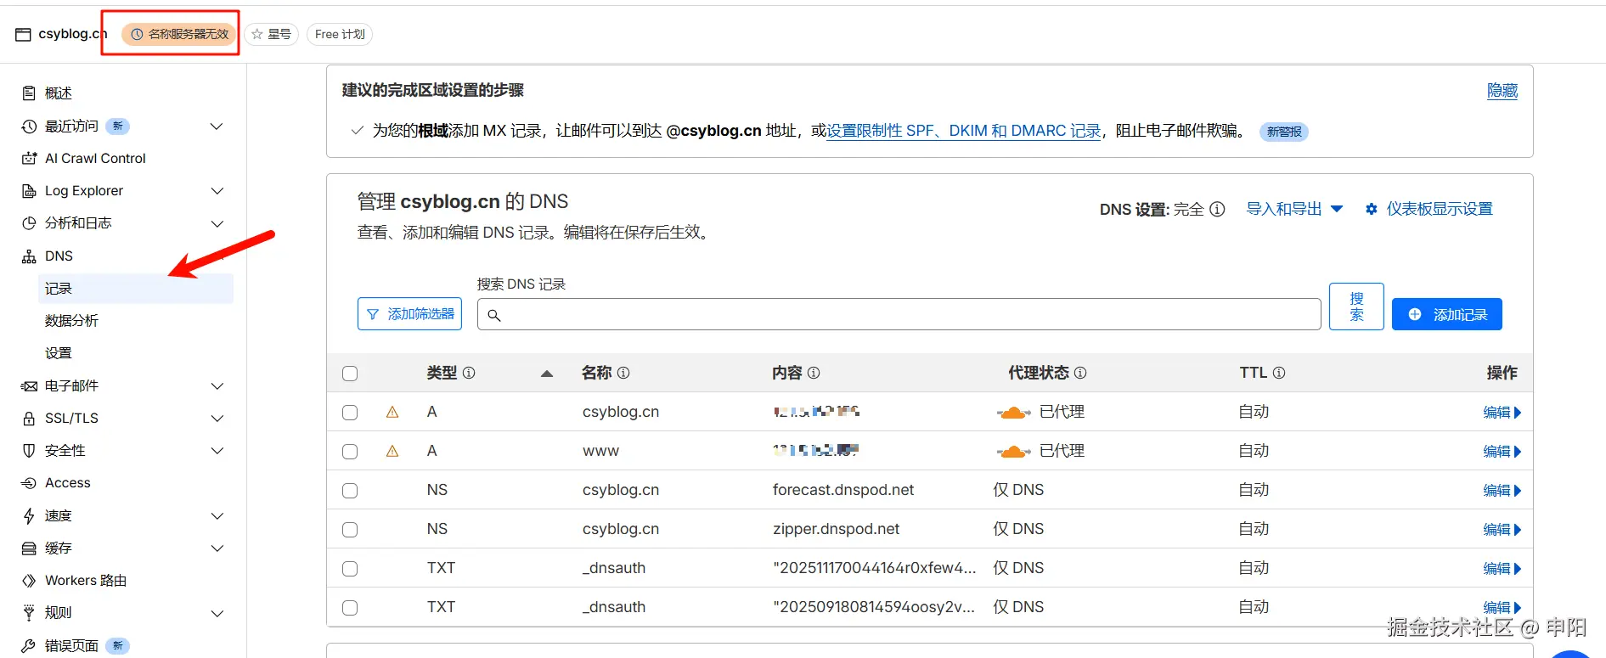Expand the SSL/TLS sidebar section

click(x=217, y=419)
